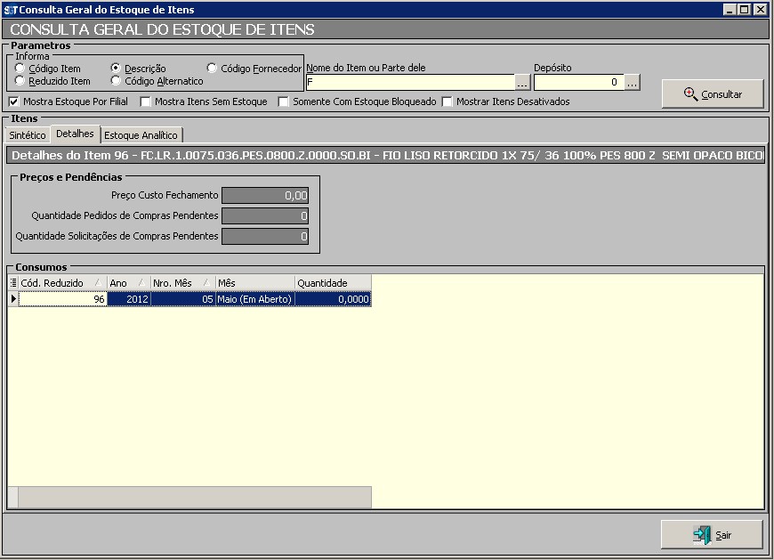774x560 pixels.
Task: Sort by the Ano column header
Action: [x=125, y=283]
